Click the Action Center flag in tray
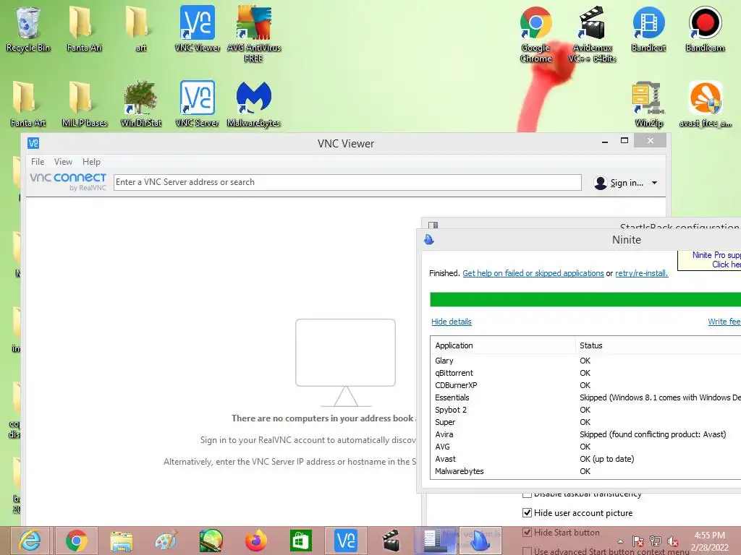 (638, 541)
